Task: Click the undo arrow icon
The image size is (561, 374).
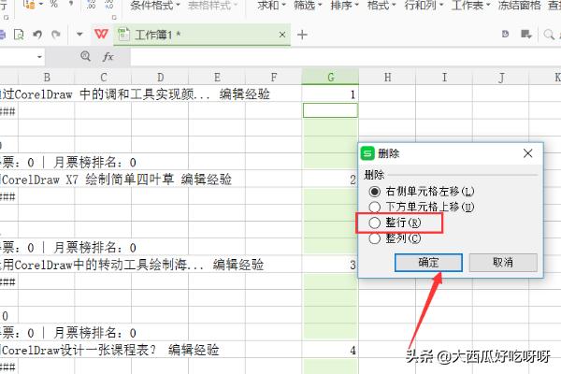Action: coord(37,35)
